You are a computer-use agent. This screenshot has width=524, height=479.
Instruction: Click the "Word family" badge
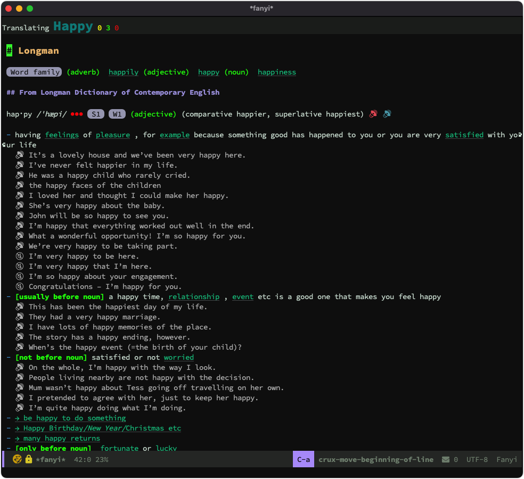[x=34, y=72]
